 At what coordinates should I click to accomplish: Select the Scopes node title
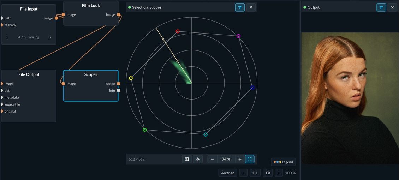[91, 74]
